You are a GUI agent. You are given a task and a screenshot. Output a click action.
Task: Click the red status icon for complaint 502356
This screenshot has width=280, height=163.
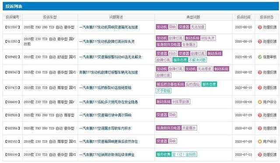point(260,128)
